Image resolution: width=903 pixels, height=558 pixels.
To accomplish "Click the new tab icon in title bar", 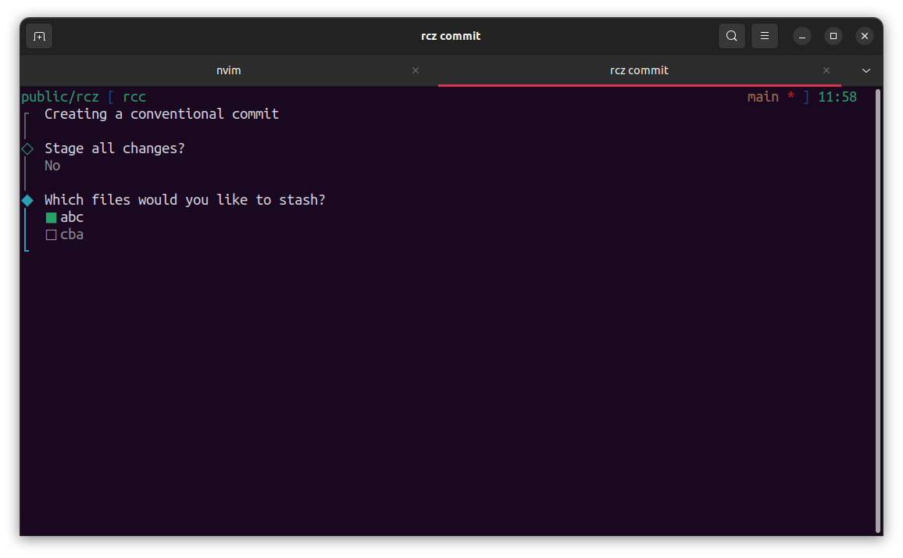I will pyautogui.click(x=39, y=36).
